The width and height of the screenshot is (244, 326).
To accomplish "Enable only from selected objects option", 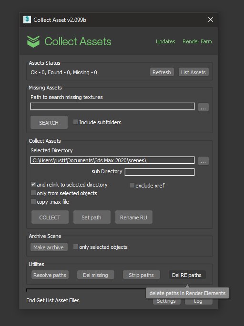I will [33, 193].
